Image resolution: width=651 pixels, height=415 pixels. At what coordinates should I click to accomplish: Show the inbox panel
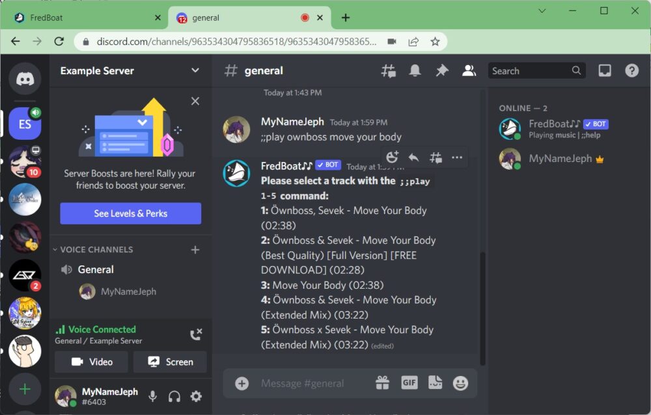[605, 70]
